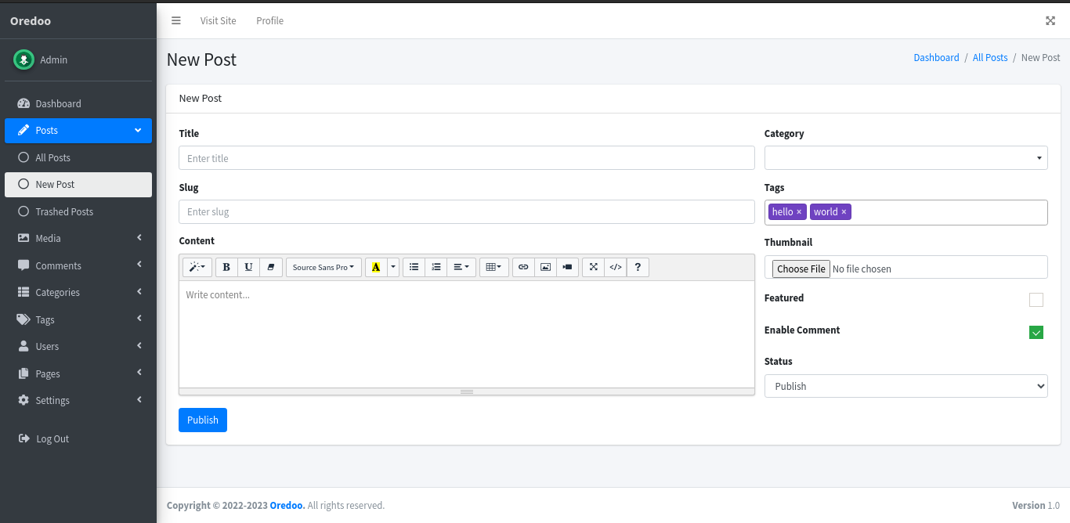Viewport: 1070px width, 523px height.
Task: Open All Posts in the sidebar
Action: point(53,157)
